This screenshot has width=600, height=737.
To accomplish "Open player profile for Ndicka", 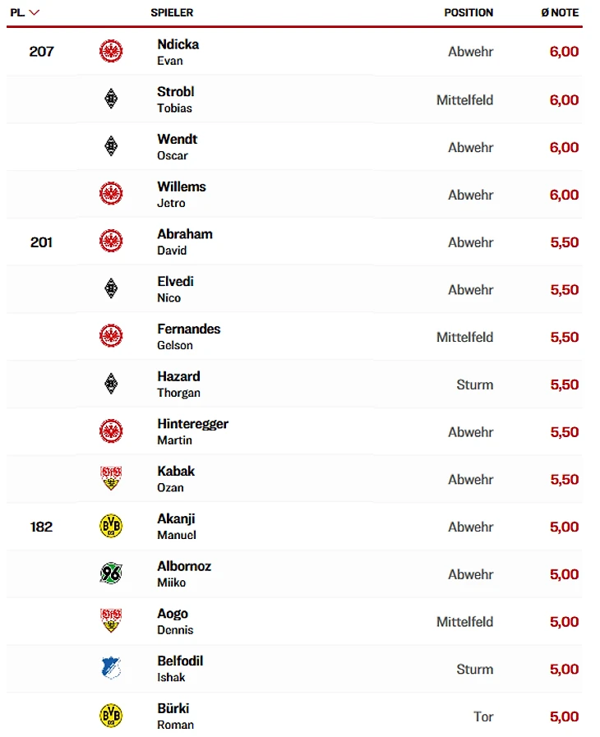I will point(178,45).
